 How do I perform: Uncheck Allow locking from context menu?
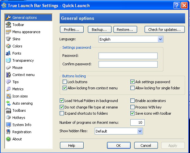coord(65,88)
